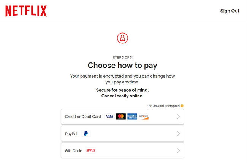The height and width of the screenshot is (163, 247).
Task: Click the PayPal logo icon
Action: point(86,134)
